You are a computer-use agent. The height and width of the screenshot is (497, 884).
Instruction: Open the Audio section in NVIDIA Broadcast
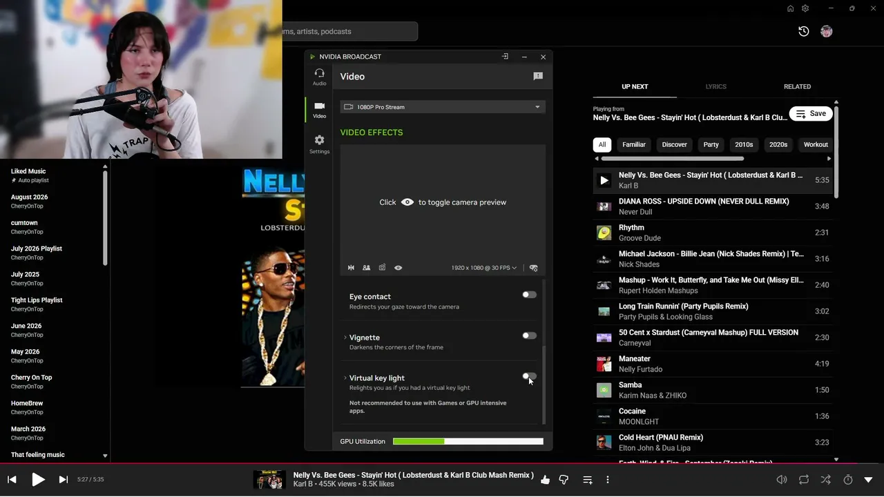(319, 77)
